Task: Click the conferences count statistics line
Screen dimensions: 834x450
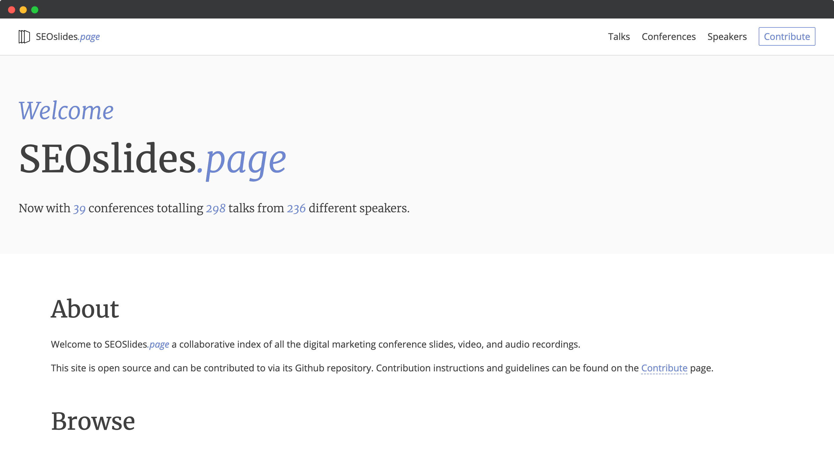Action: click(x=214, y=209)
